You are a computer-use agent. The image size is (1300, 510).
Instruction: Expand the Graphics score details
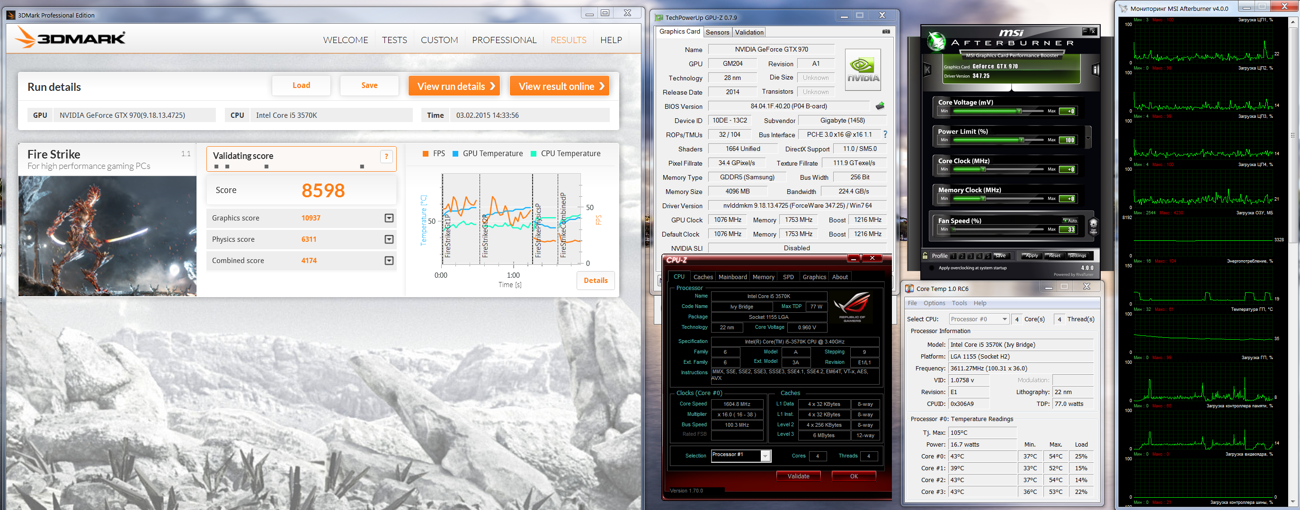[389, 218]
